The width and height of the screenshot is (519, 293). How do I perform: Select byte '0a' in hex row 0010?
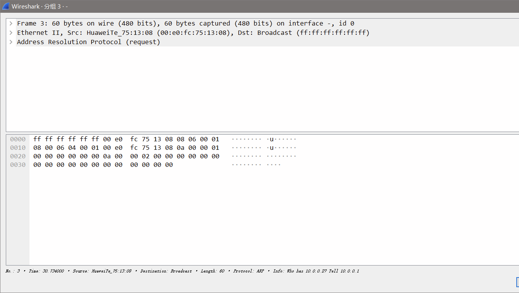tap(181, 148)
